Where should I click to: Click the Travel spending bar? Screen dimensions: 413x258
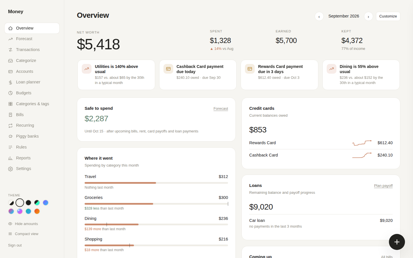click(156, 183)
